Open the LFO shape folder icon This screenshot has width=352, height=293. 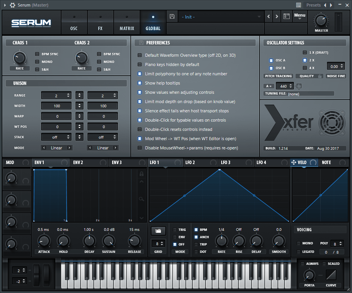point(158,231)
